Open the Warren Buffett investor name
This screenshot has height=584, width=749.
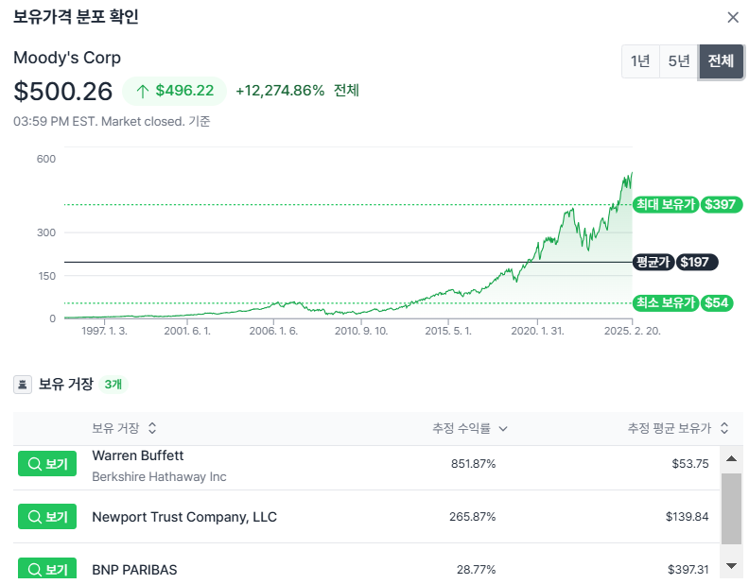[x=137, y=455]
